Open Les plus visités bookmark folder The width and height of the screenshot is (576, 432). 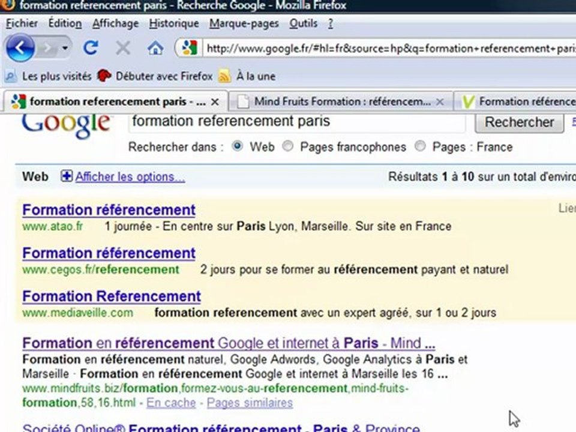click(48, 76)
